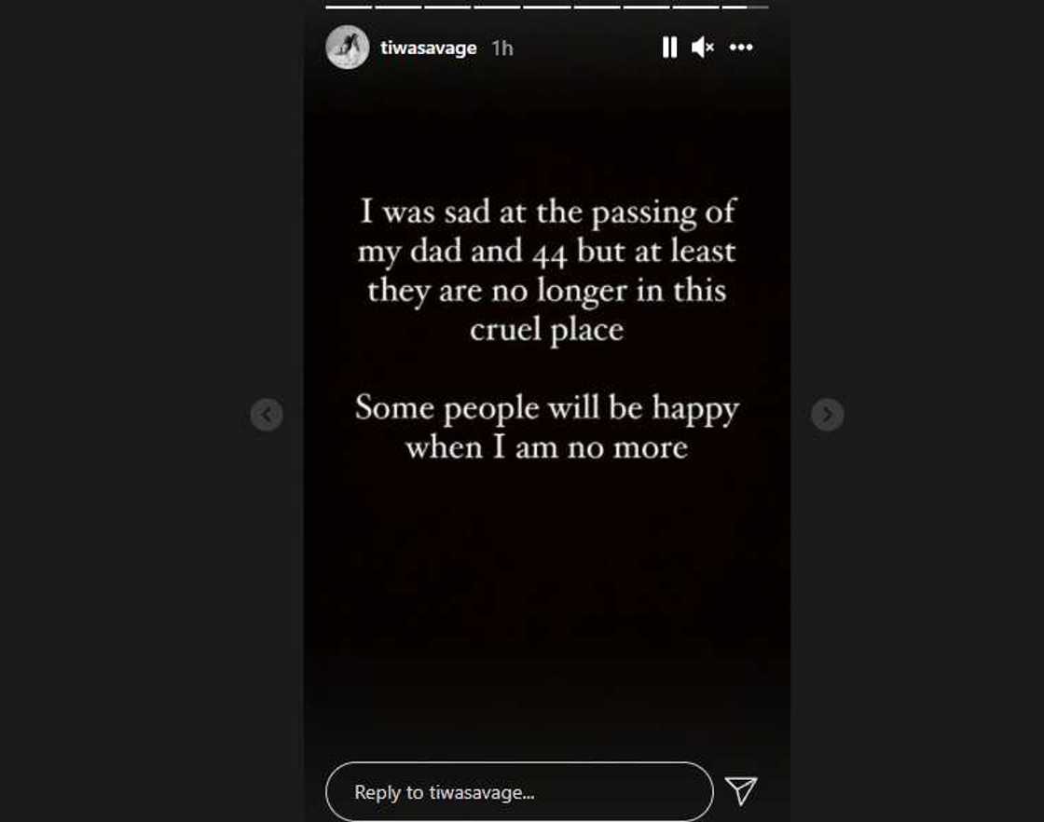Pause the story playback
This screenshot has width=1044, height=822.
pos(669,48)
